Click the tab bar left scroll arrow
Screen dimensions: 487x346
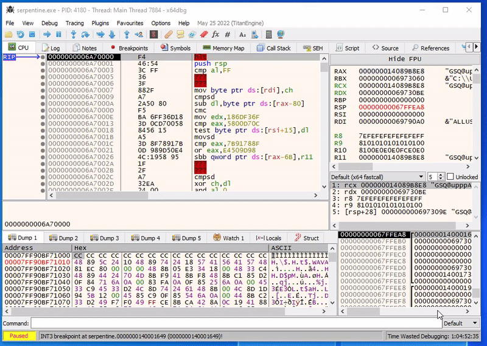[x=469, y=48]
